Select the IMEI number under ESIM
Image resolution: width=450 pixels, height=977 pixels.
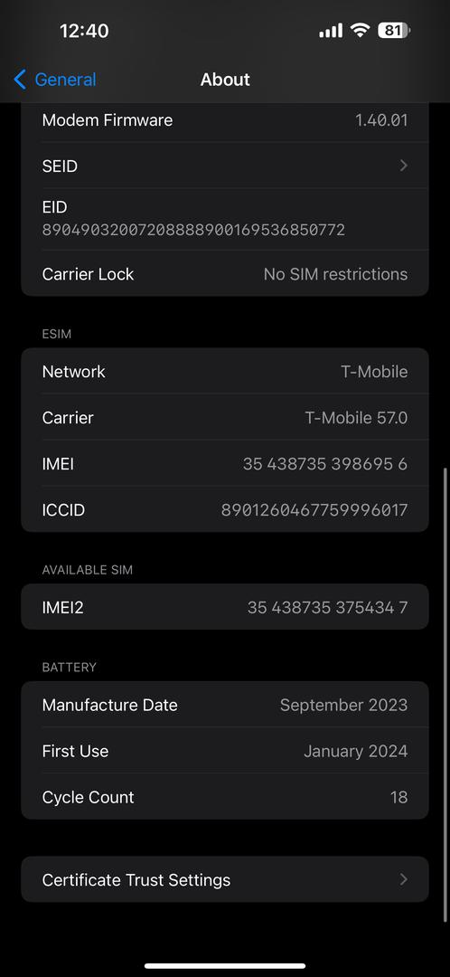(x=325, y=463)
